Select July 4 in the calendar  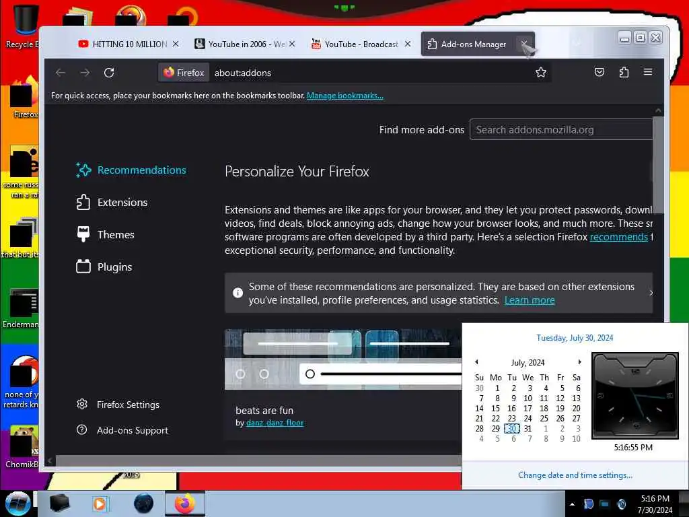point(545,388)
